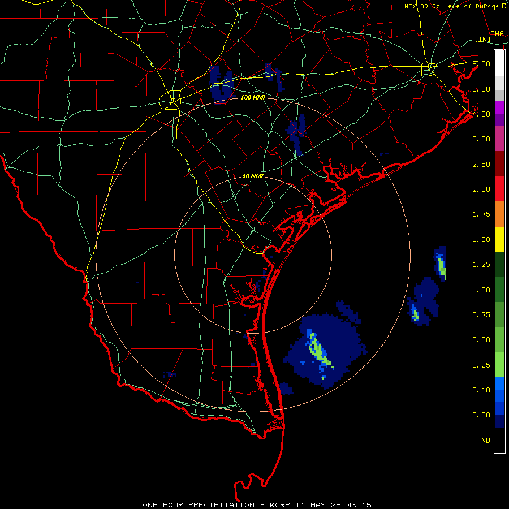
Task: Click the 8.00 legend value
Action: pos(481,63)
